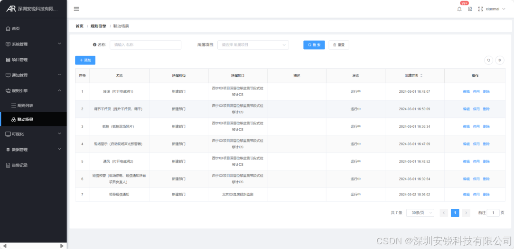Collapse the 规则引擎 menu chevron

(x=60, y=90)
